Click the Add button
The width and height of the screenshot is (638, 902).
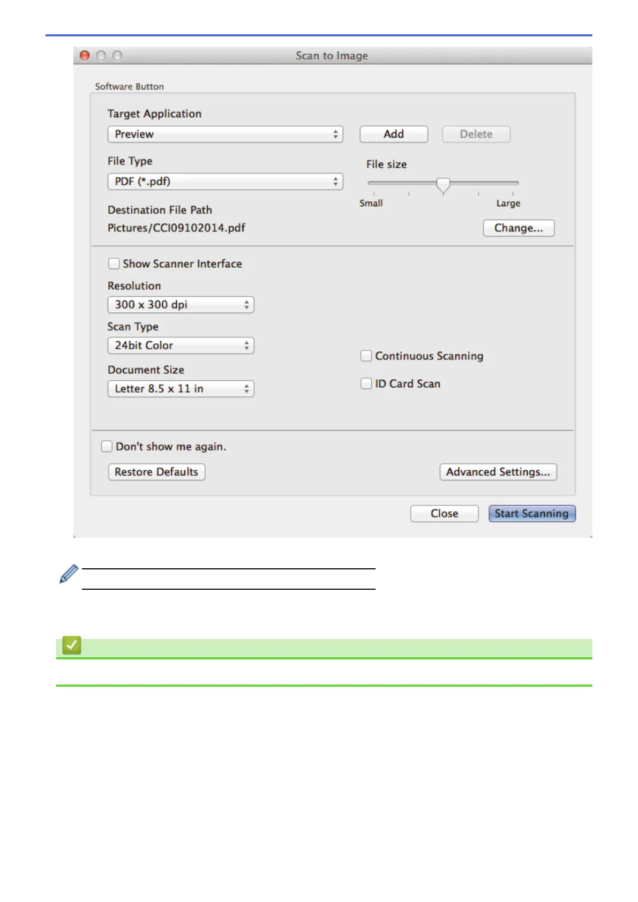394,134
